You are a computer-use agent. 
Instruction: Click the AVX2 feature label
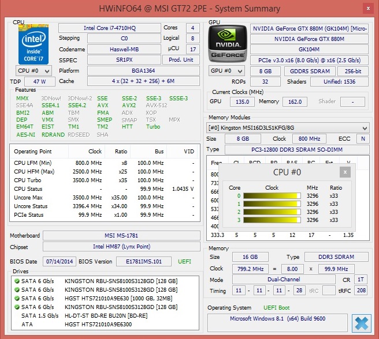click(129, 106)
